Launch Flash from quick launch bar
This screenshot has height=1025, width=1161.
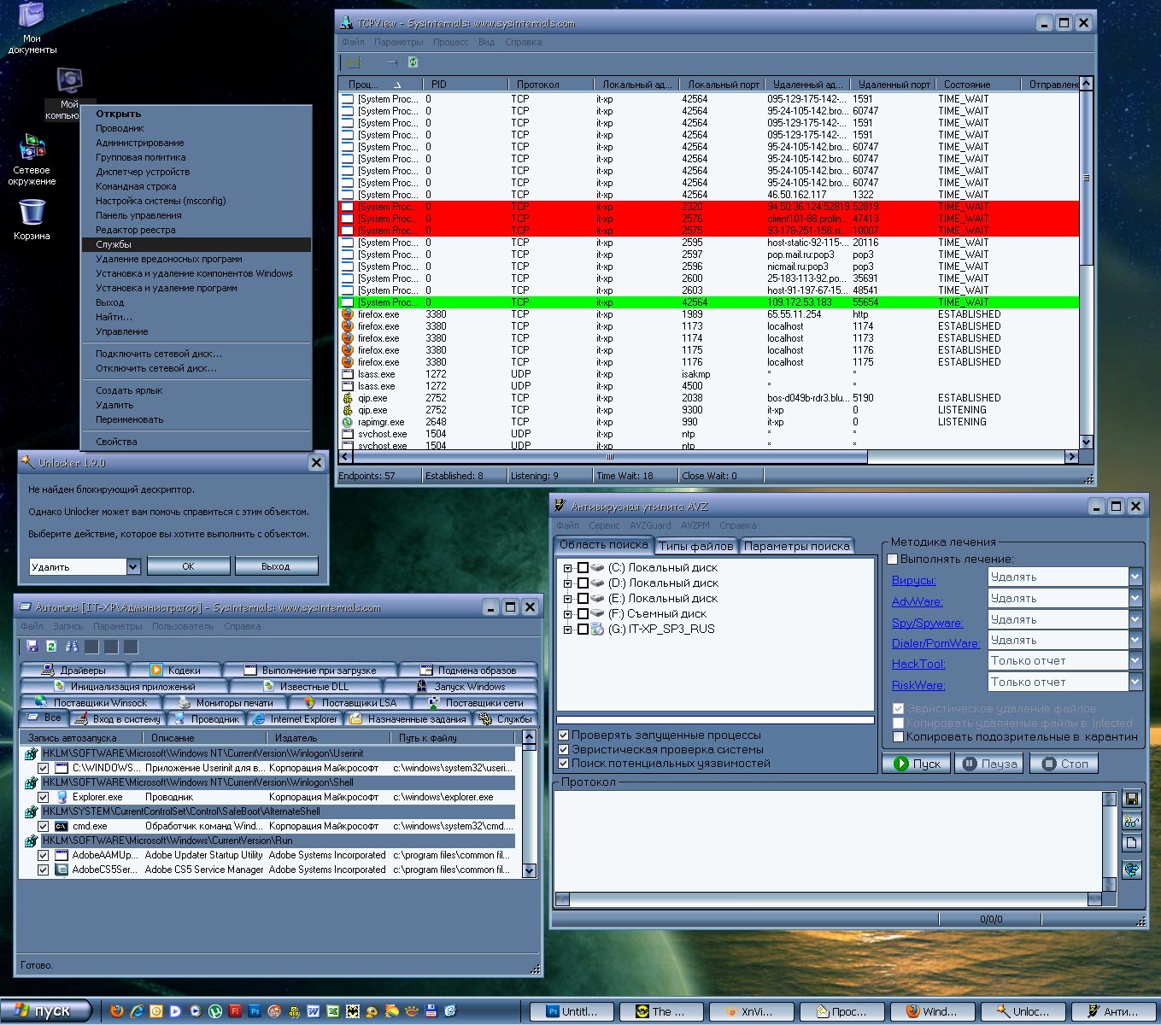click(235, 1011)
